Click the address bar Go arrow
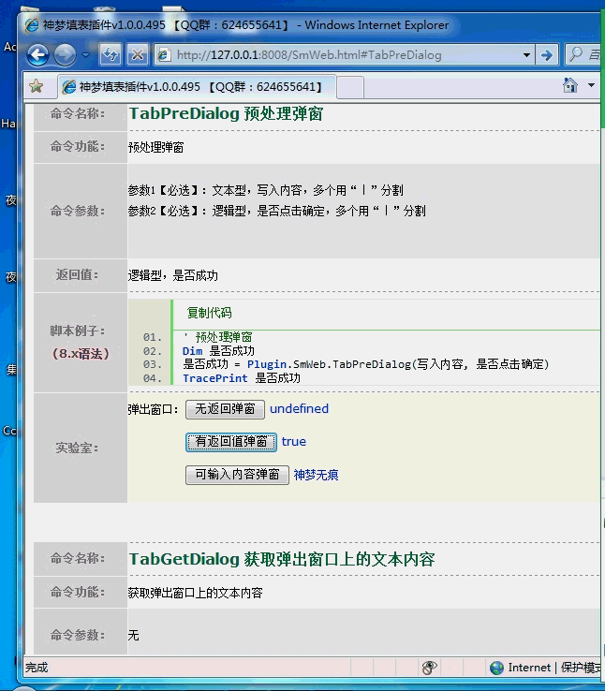This screenshot has width=605, height=691. pyautogui.click(x=547, y=55)
